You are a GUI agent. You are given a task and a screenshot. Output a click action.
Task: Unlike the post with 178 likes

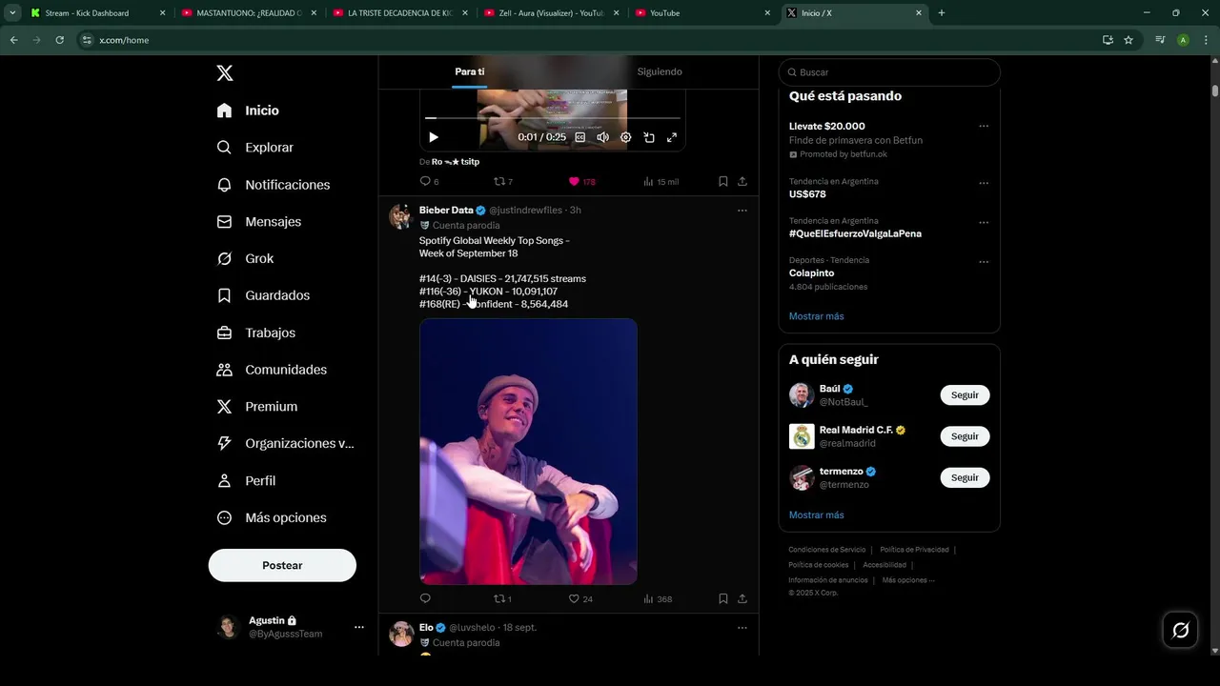pos(581,181)
